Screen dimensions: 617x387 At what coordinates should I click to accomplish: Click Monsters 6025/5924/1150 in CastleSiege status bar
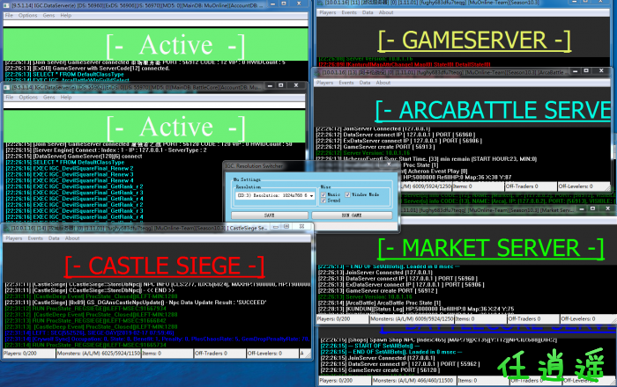coord(99,354)
